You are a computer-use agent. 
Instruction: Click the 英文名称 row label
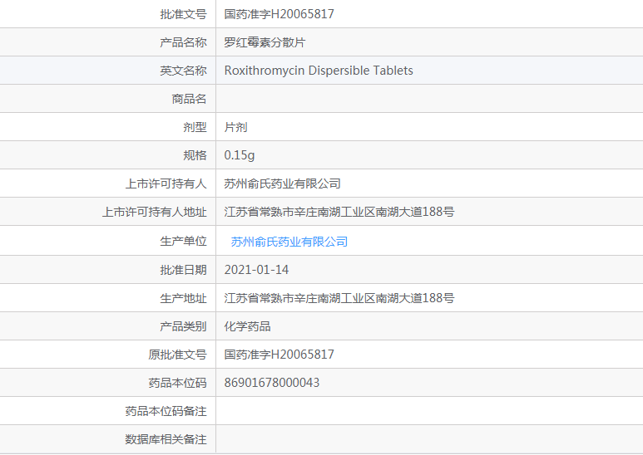pyautogui.click(x=183, y=71)
